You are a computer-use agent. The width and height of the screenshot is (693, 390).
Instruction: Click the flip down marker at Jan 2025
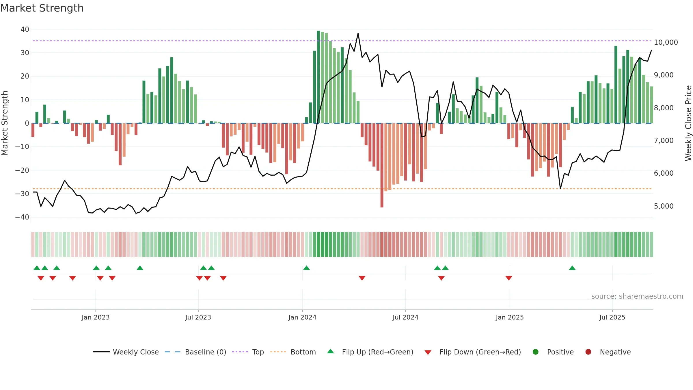(x=509, y=278)
